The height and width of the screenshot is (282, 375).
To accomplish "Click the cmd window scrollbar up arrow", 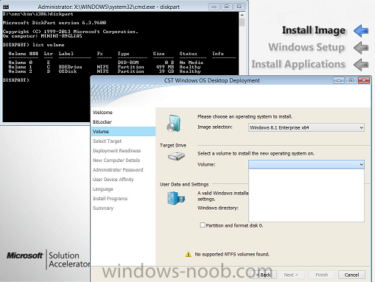I will [x=242, y=15].
